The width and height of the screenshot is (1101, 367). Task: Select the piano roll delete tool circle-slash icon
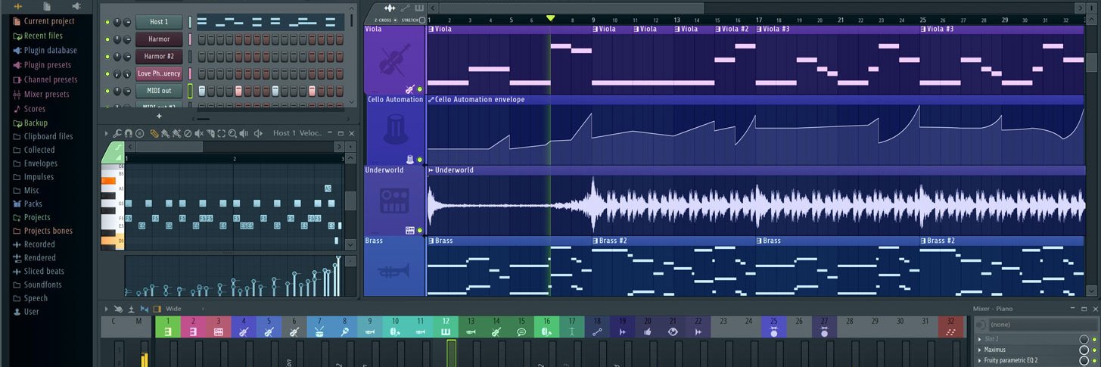tap(188, 133)
